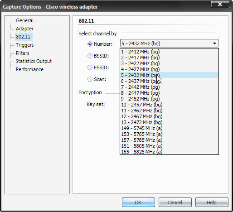Viewport: 233px width, 212px height.
Task: Collapse the channel Number dropdown arrow
Action: (214, 43)
